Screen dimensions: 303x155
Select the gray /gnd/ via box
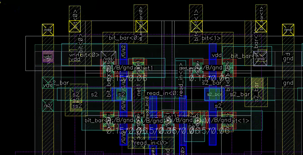[260, 58]
